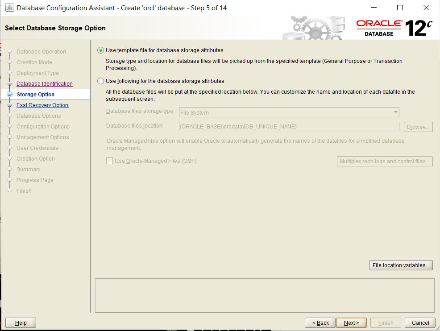
Task: Click the Finish step label in sidebar
Action: (24, 191)
